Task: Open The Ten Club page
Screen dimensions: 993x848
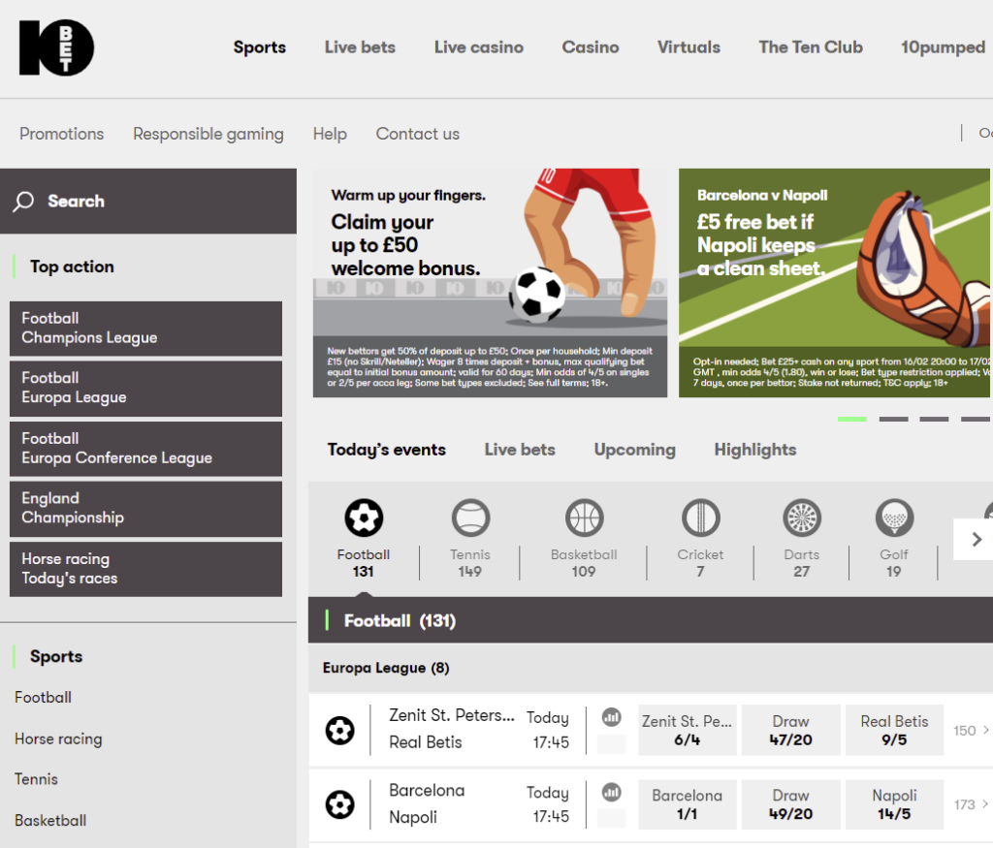Action: (811, 47)
